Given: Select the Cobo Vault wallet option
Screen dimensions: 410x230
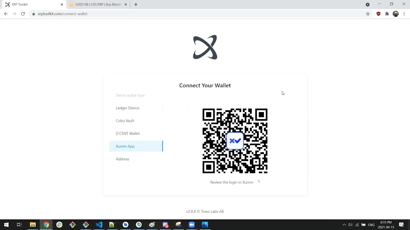Looking at the screenshot, I should [x=136, y=121].
